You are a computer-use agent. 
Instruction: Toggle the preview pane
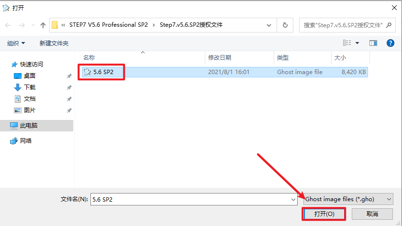click(x=373, y=43)
